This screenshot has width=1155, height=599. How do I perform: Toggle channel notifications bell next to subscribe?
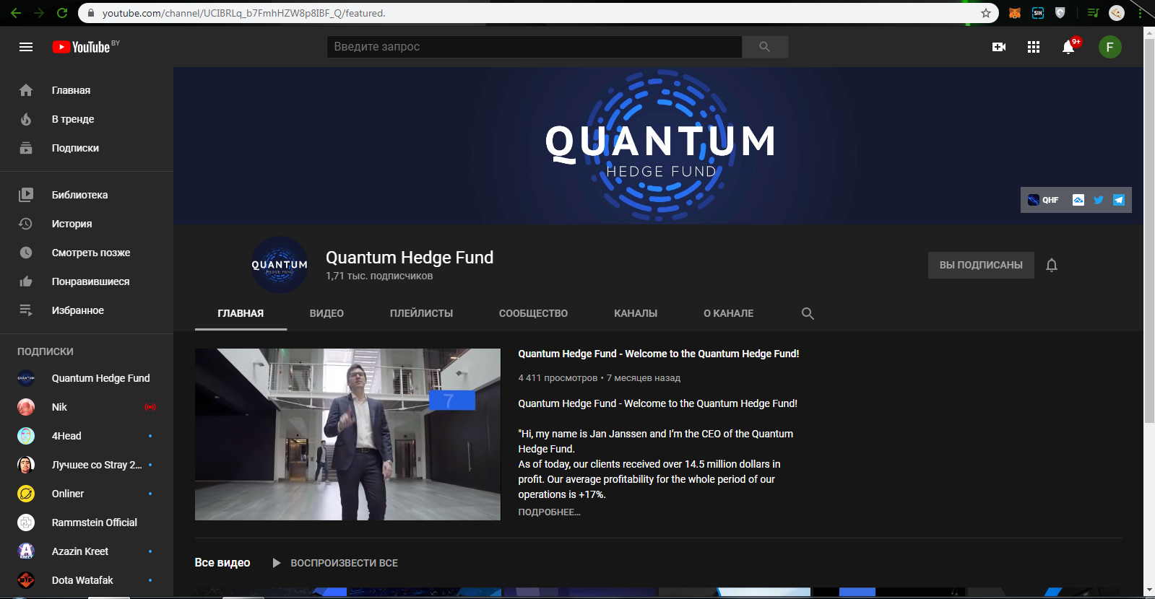[1052, 265]
